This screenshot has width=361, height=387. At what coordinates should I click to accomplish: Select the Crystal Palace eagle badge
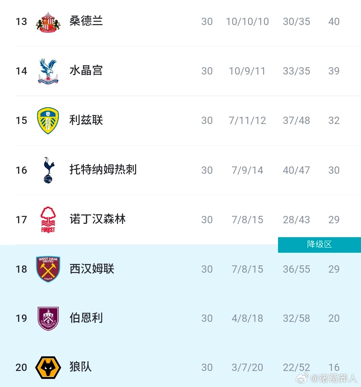point(48,71)
